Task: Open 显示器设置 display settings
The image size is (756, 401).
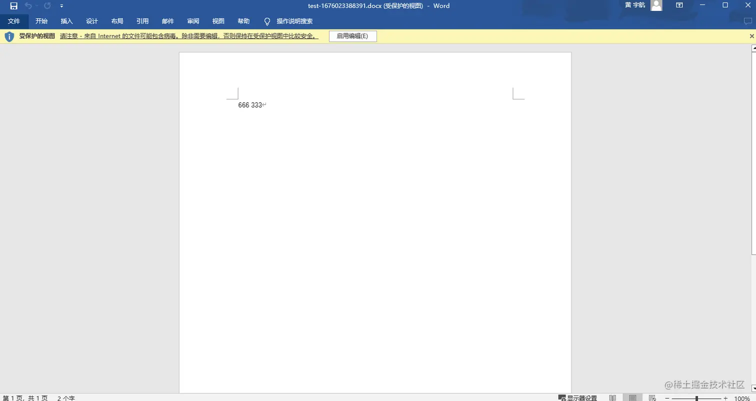Action: click(x=577, y=398)
